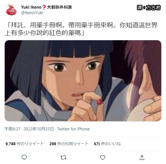Click the reply speech bubble icon
Screen dimensions: 166x164
coord(24,157)
